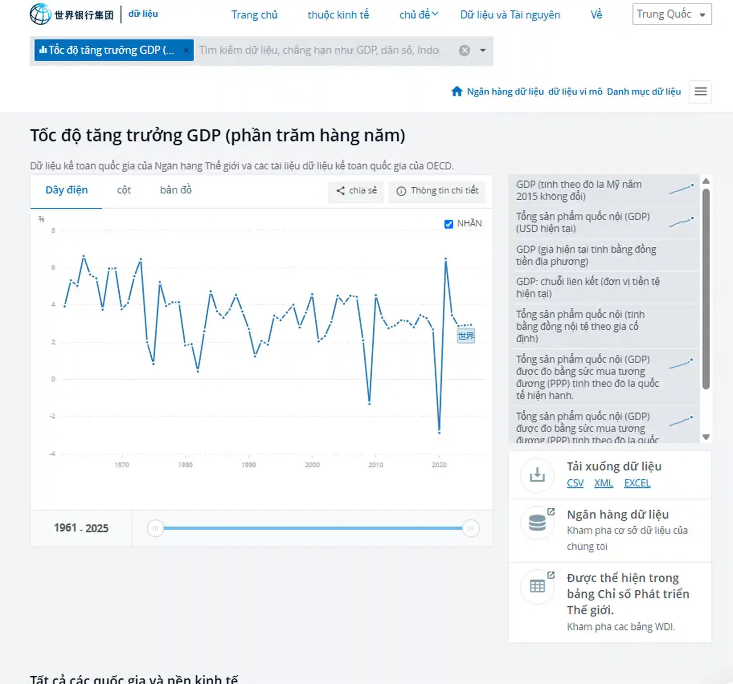This screenshot has width=733, height=684.
Task: Switch to the bản đồ tab
Action: click(x=175, y=191)
